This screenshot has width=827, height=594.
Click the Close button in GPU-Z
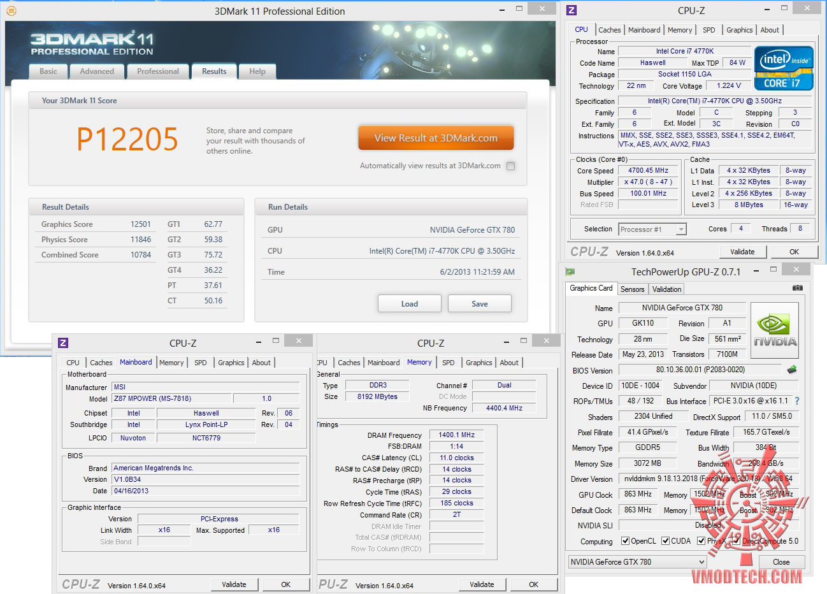coord(781,562)
